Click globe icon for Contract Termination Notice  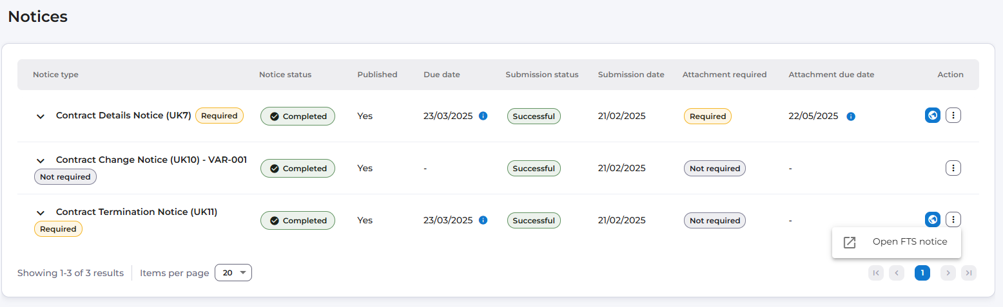[x=932, y=219]
